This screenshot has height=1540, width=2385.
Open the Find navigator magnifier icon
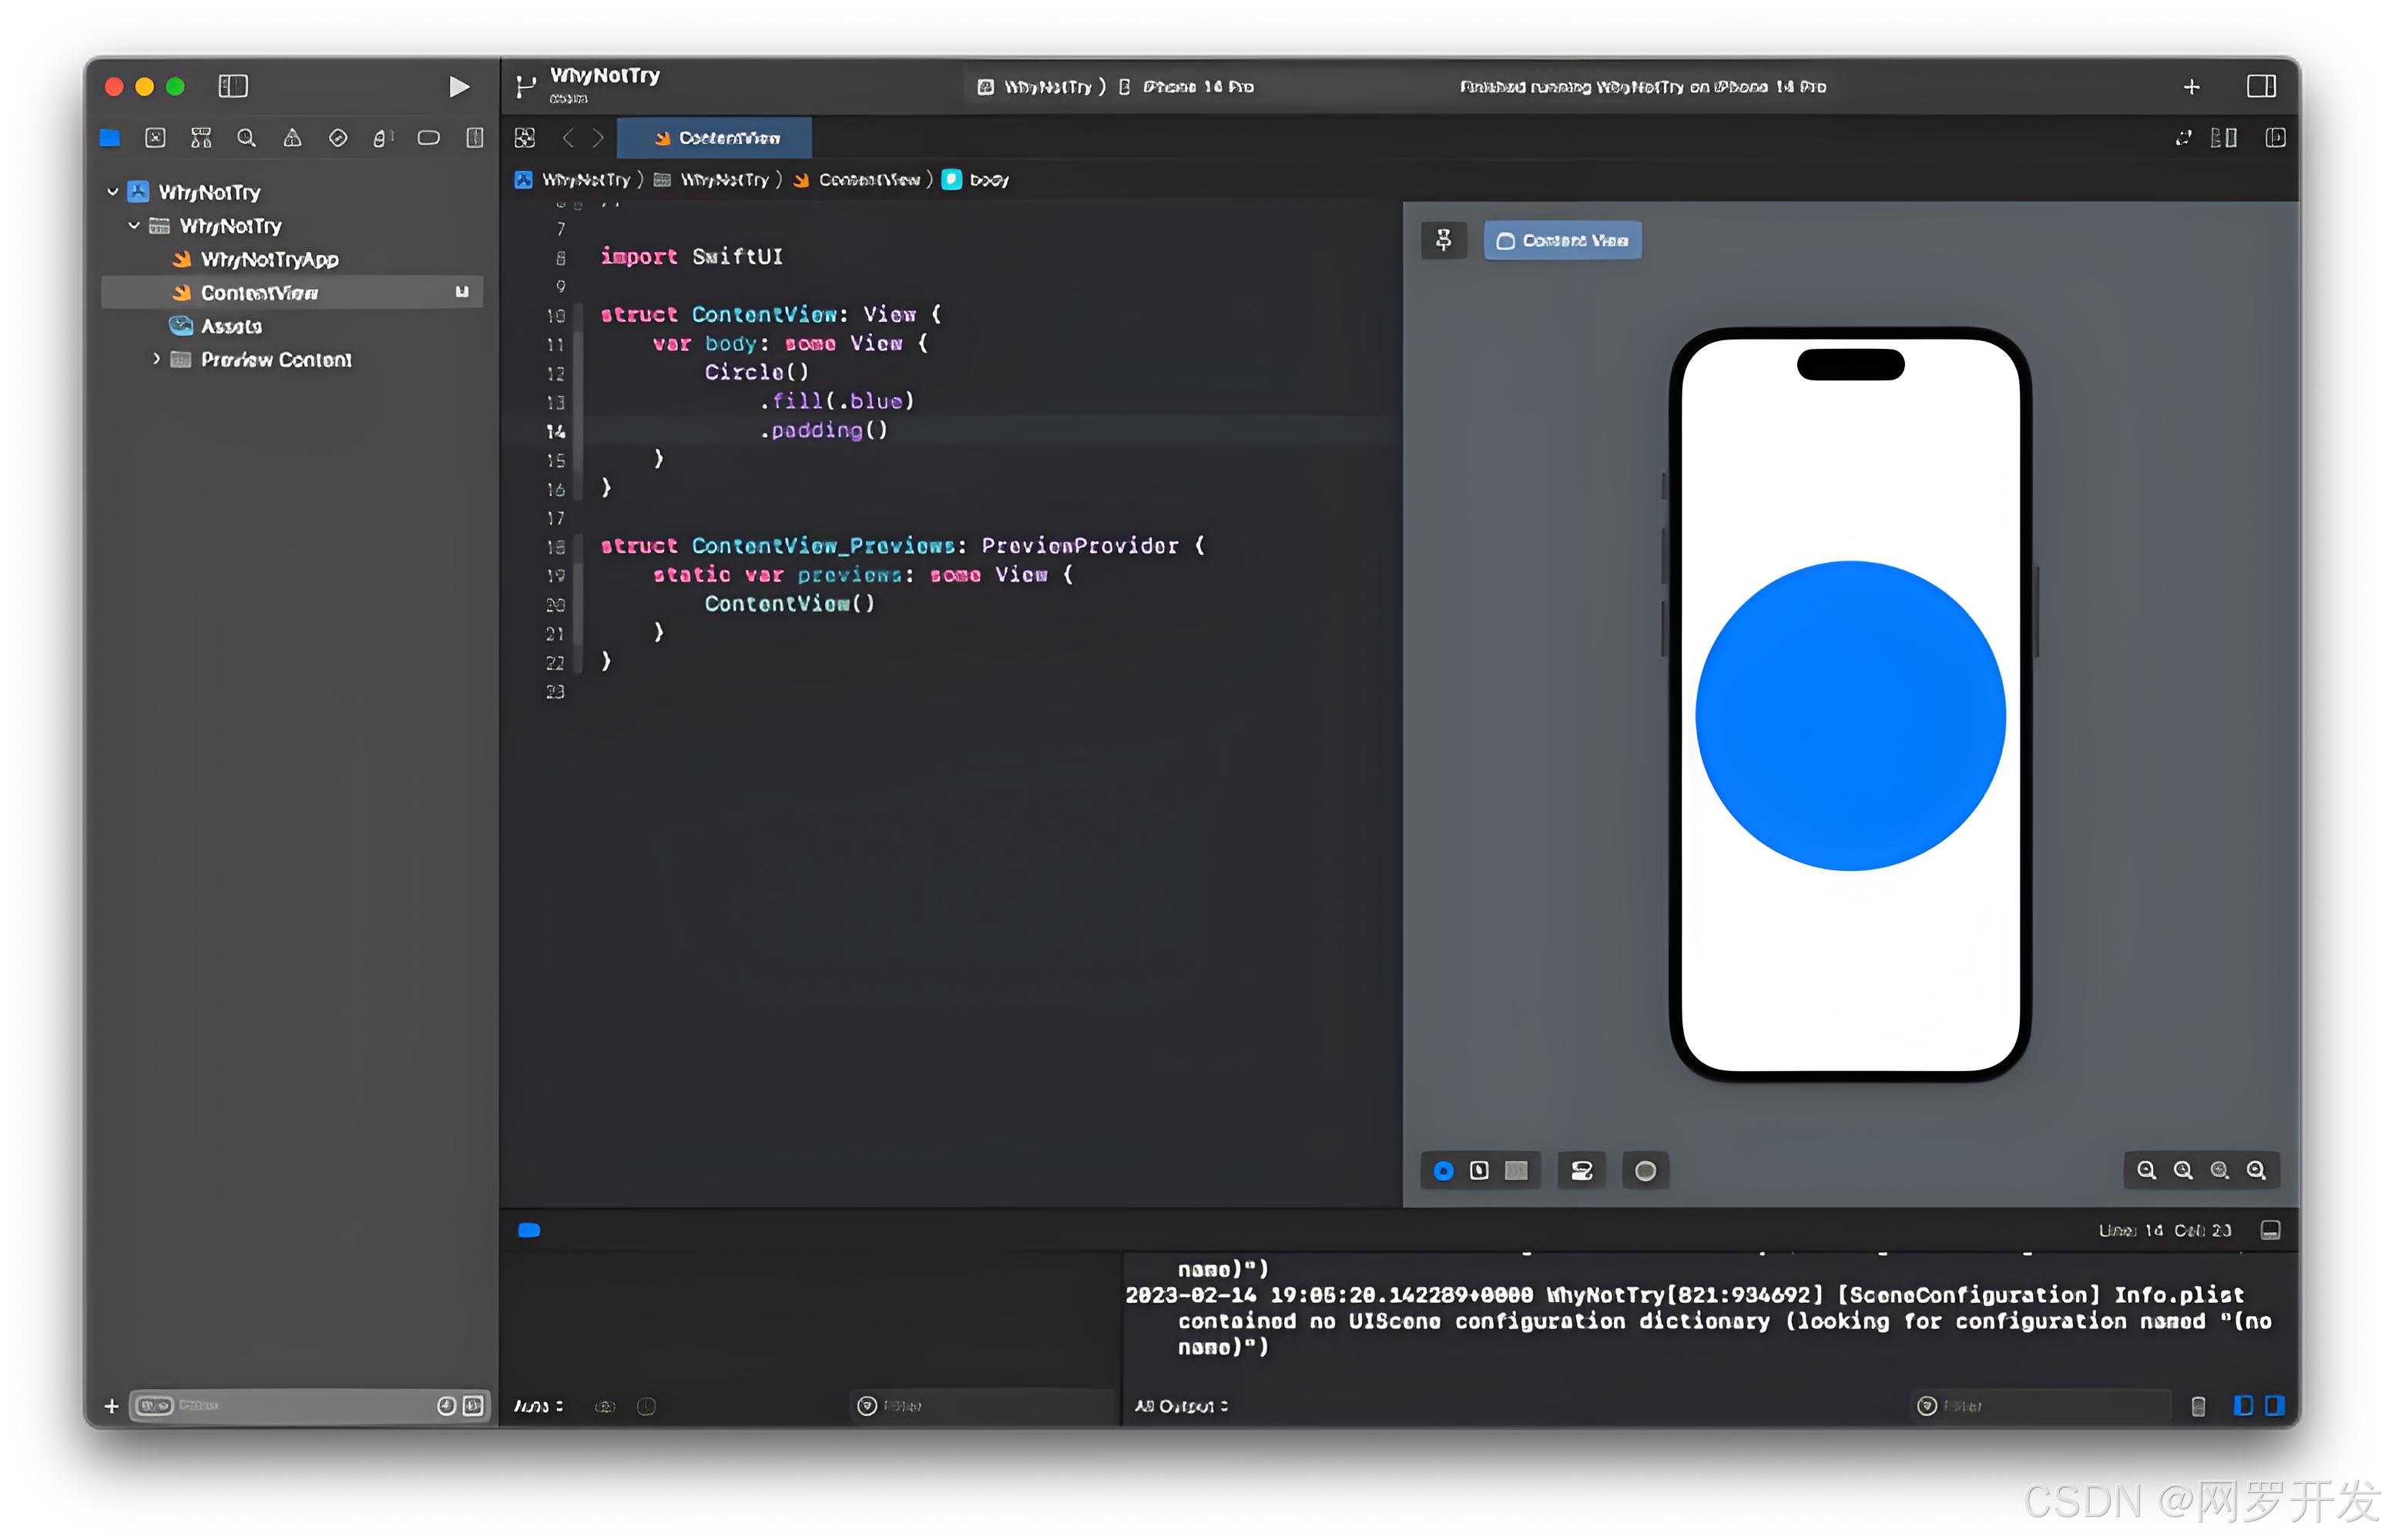point(246,138)
